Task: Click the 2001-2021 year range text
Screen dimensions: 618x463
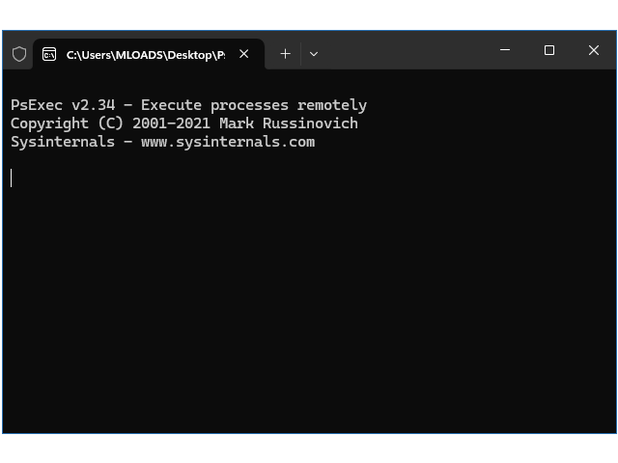Action: tap(171, 123)
